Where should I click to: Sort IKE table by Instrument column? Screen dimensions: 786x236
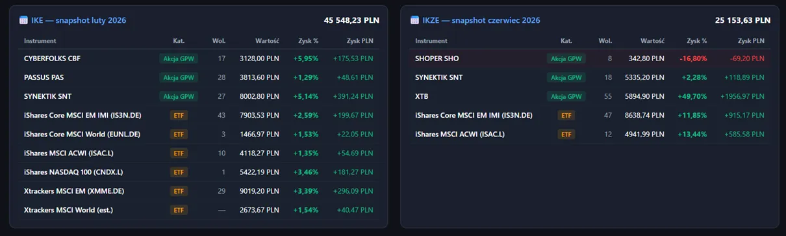pyautogui.click(x=40, y=41)
